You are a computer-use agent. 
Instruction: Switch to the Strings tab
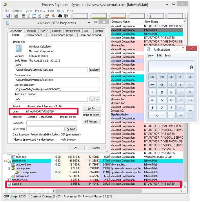(99, 31)
